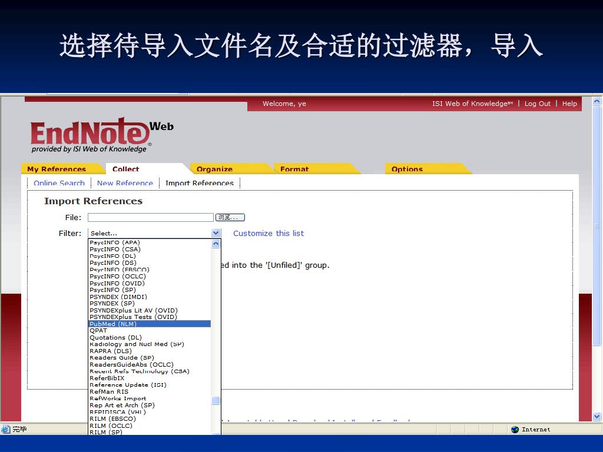The width and height of the screenshot is (603, 452).
Task: Choose Rep Art et Arch (SP)
Action: click(149, 405)
